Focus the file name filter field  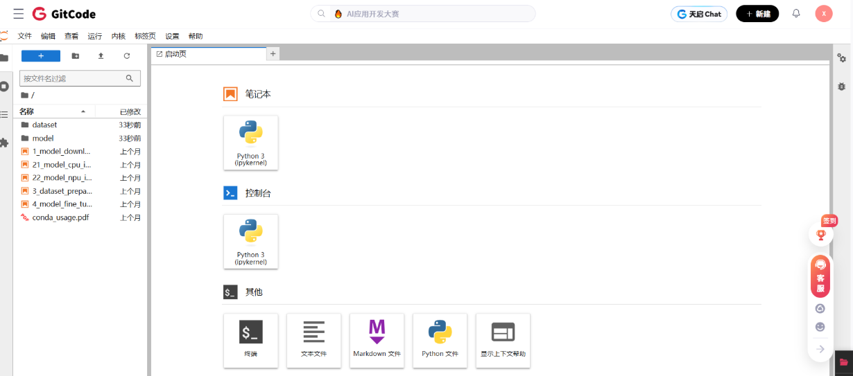click(73, 79)
